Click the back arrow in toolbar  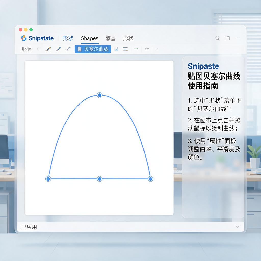click(x=39, y=49)
